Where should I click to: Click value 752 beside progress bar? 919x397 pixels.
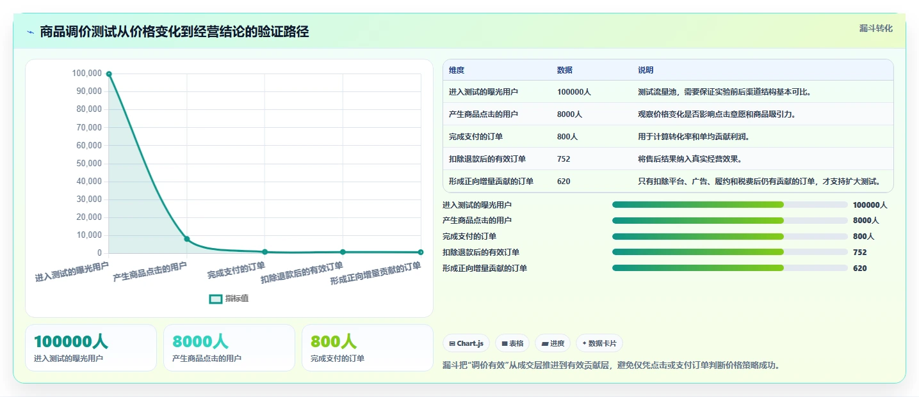click(860, 253)
